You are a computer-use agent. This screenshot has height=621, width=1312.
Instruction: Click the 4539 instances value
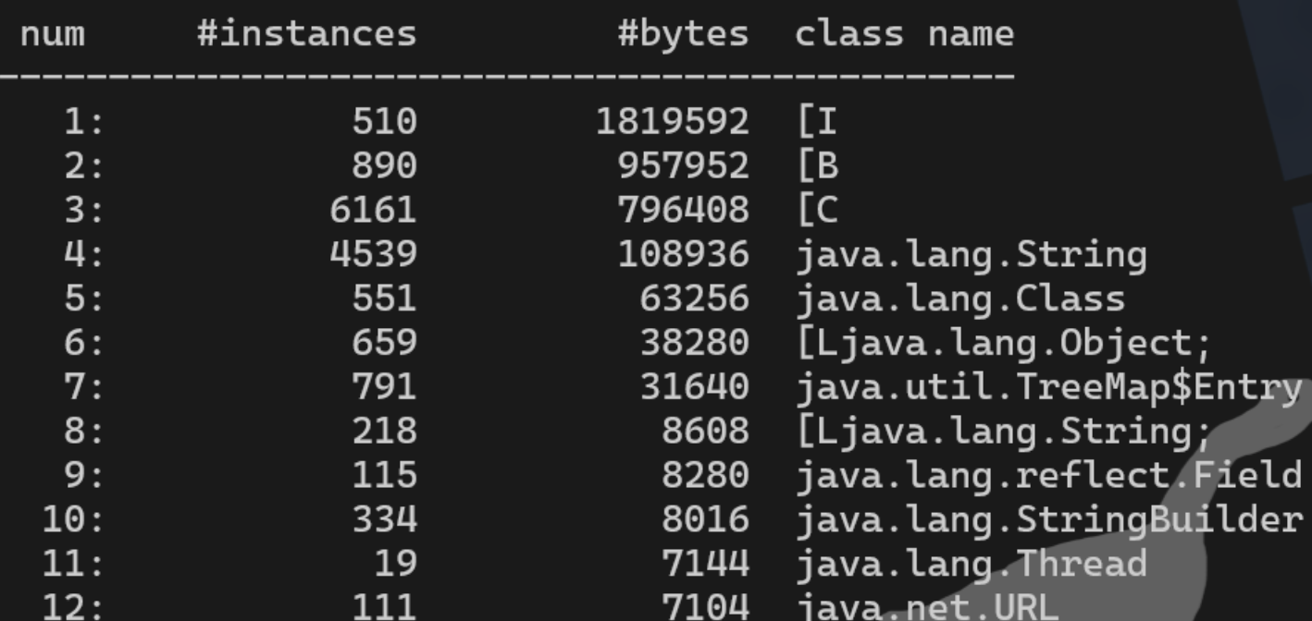point(373,254)
